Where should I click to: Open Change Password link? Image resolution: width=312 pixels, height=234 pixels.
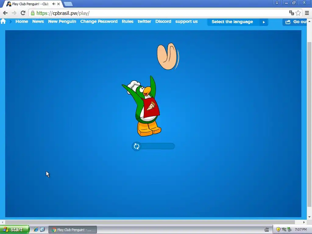tap(99, 22)
